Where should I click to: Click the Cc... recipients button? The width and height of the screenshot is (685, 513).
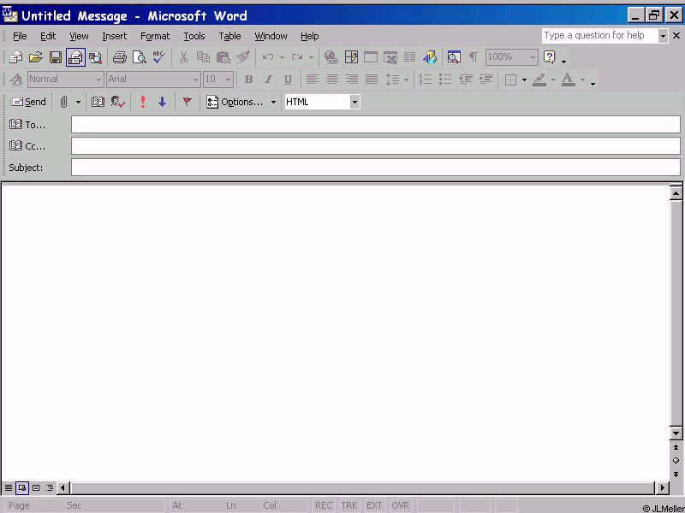pyautogui.click(x=27, y=146)
